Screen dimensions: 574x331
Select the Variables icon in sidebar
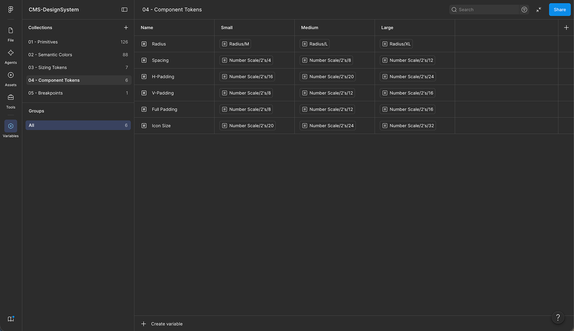tap(11, 126)
